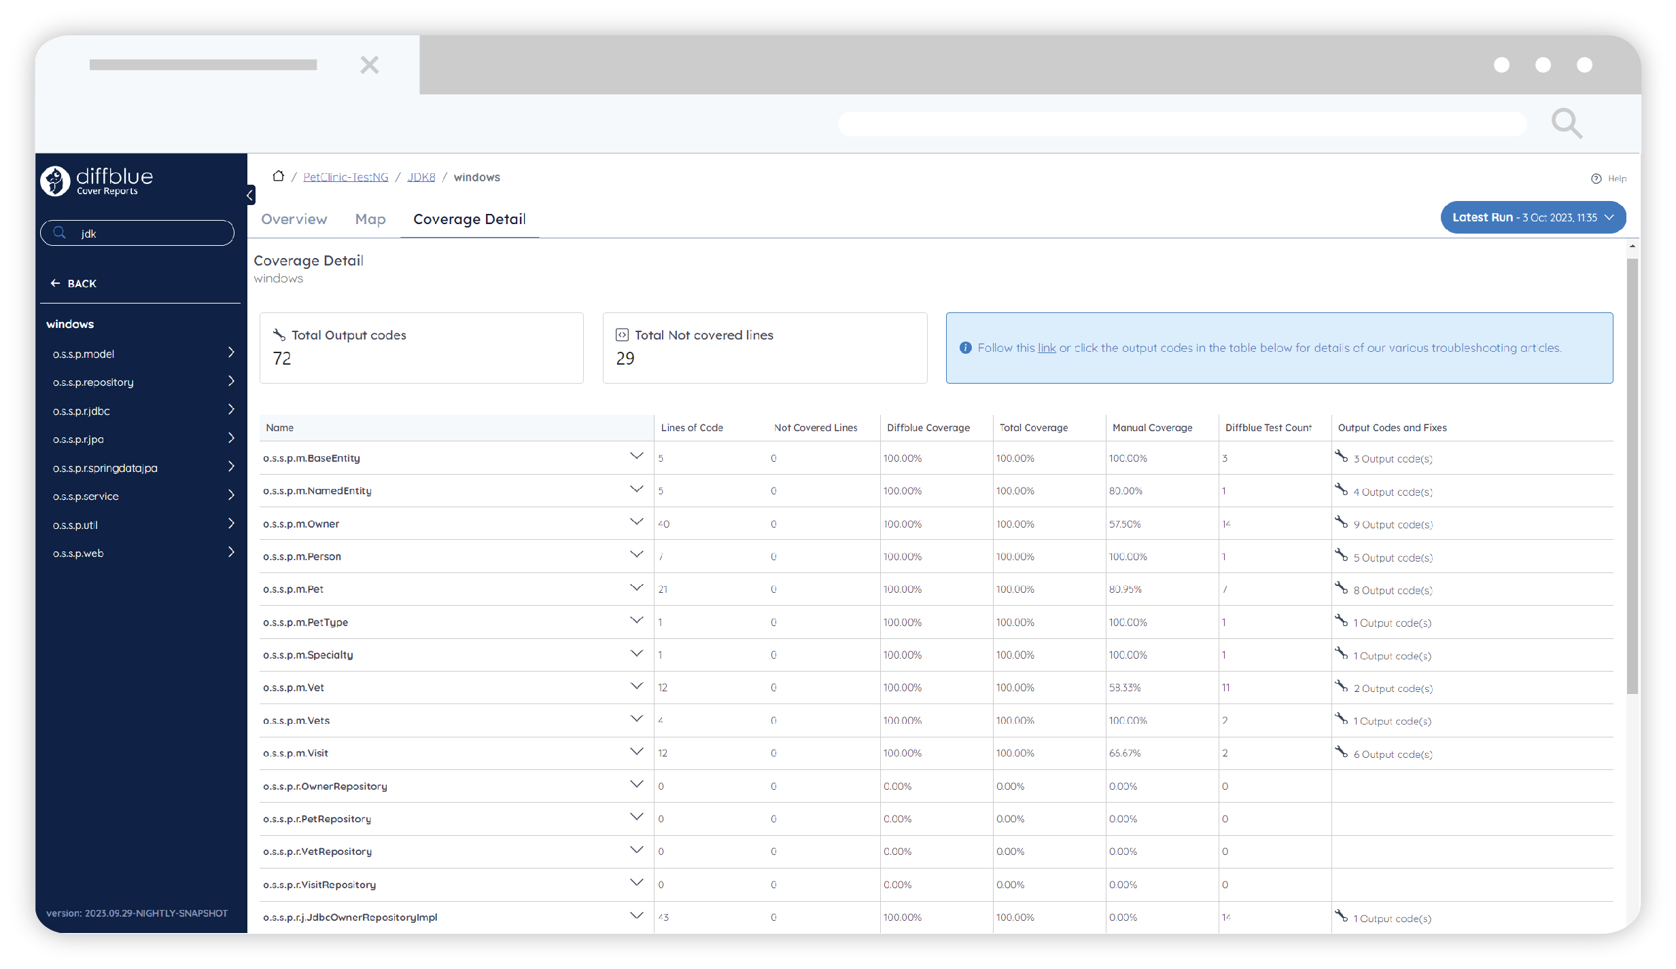Collapse the sidebar with the chevron handle
1676x969 pixels.
[250, 195]
